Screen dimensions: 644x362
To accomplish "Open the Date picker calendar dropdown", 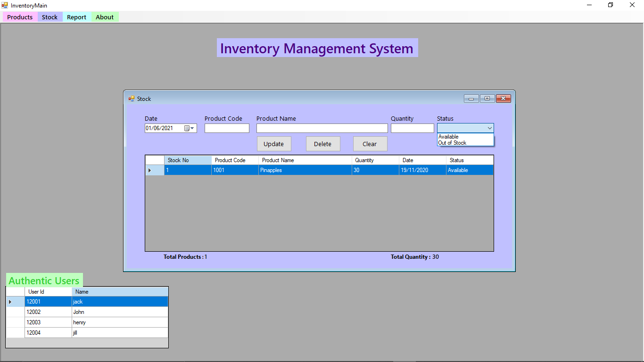I will pos(190,128).
